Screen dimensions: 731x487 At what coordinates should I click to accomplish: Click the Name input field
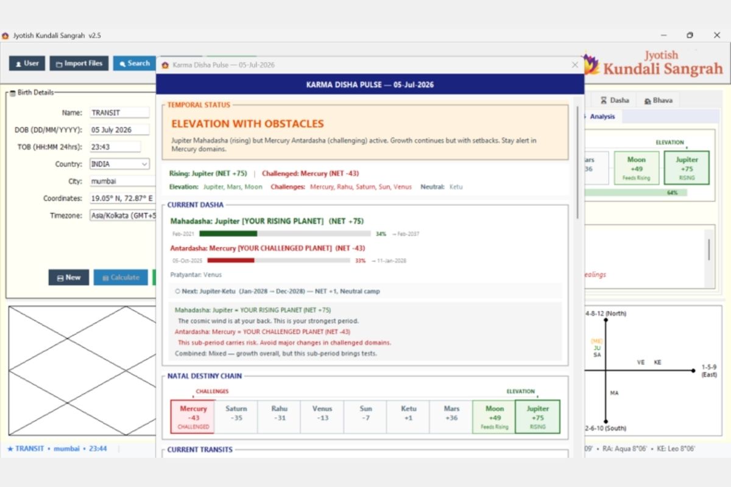tap(119, 113)
